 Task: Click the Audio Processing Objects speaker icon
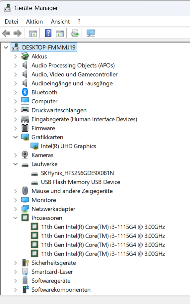coord(25,65)
